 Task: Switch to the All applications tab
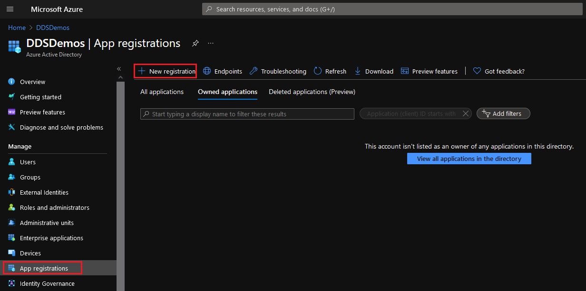pos(162,92)
